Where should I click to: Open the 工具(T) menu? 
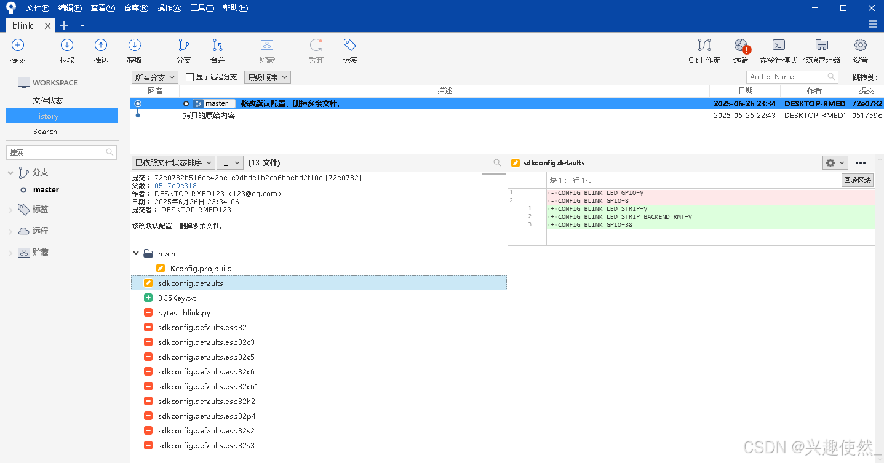click(202, 8)
